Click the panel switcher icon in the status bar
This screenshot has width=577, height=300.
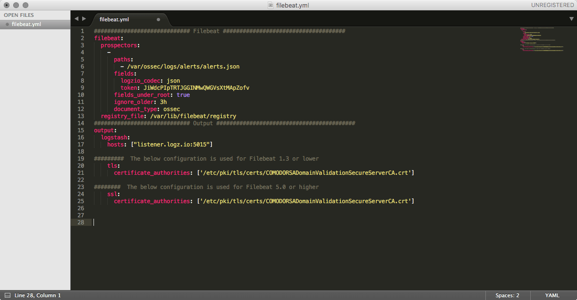(x=7, y=295)
